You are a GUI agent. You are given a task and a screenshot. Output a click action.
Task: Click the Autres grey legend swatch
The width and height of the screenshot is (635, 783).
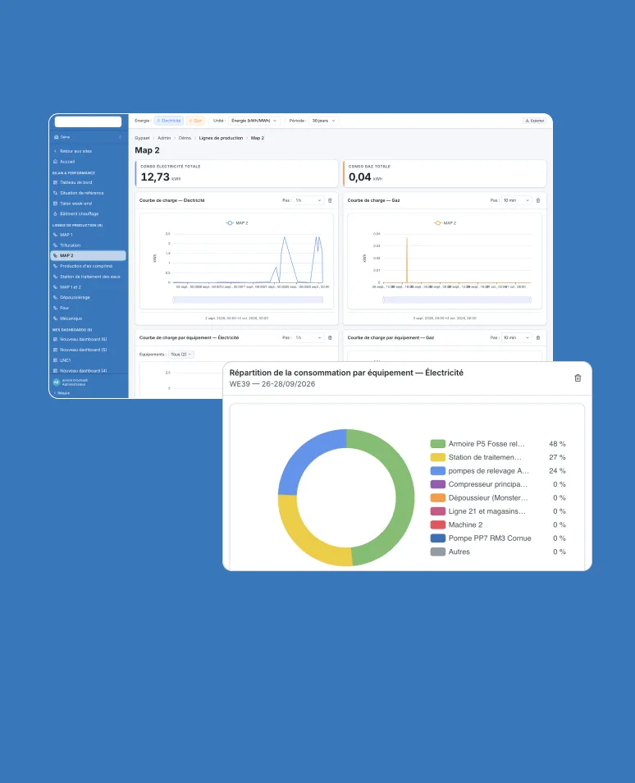click(x=438, y=552)
